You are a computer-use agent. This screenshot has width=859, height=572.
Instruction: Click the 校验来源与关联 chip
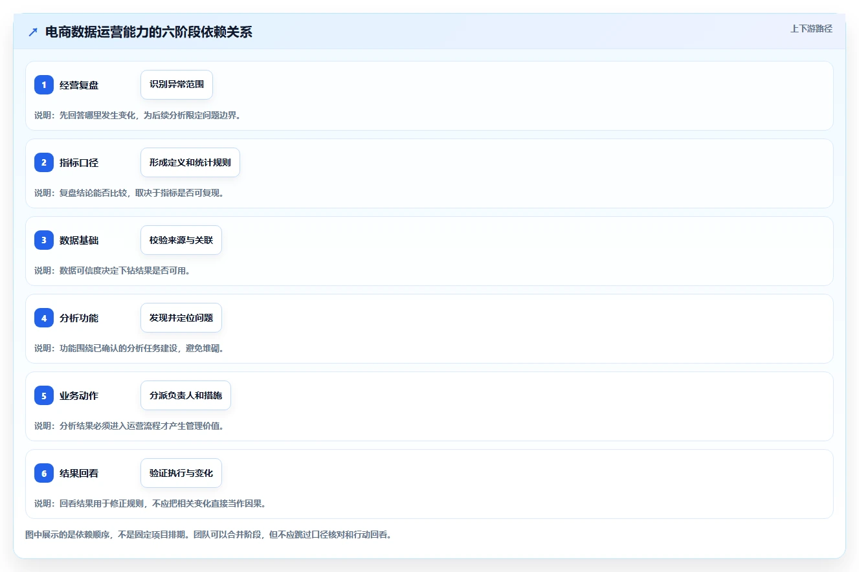(181, 240)
